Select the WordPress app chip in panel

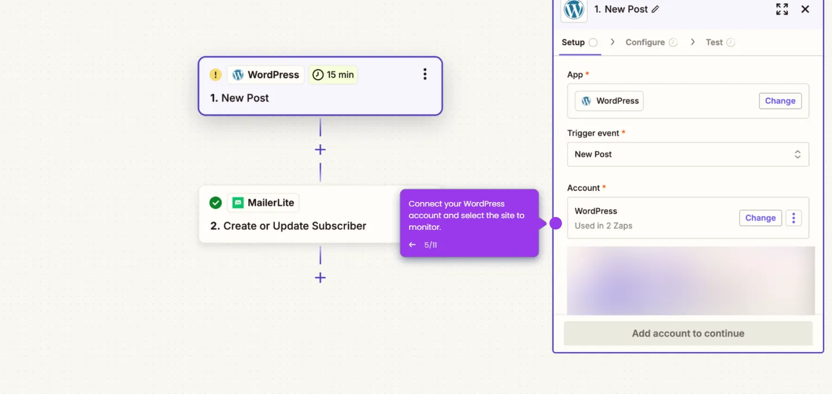(609, 101)
